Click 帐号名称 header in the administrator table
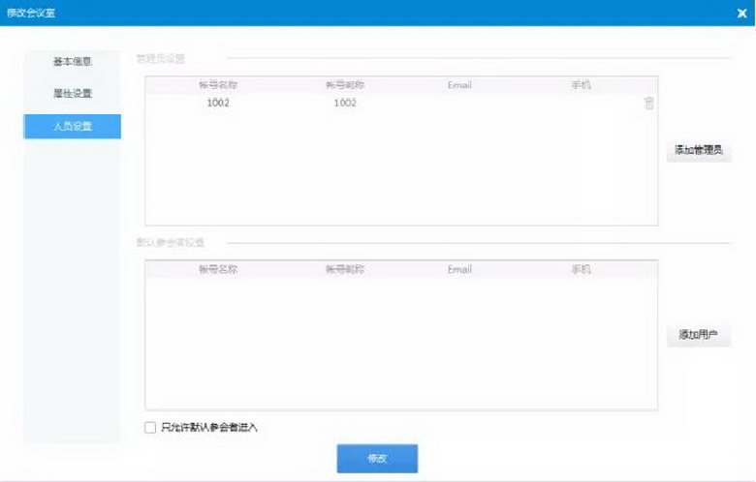 coord(218,85)
